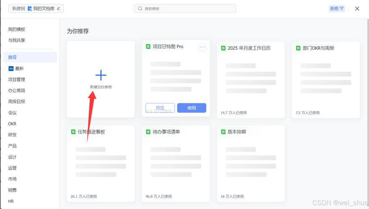Click the 16 万人已使用 text
This screenshot has height=209, width=369.
(232, 196)
